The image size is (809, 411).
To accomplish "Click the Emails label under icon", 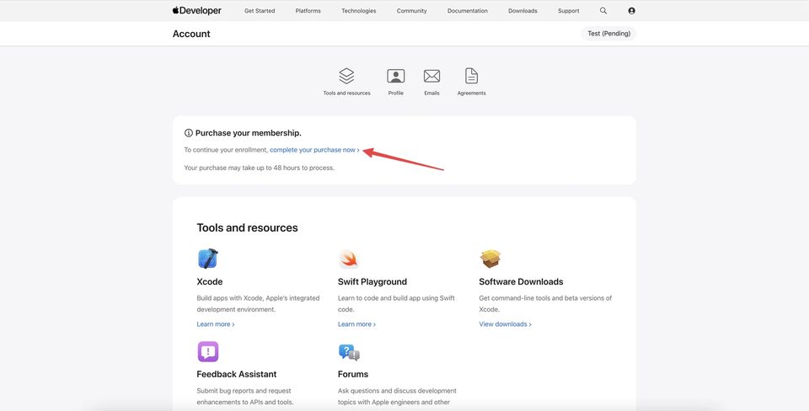I will point(431,93).
